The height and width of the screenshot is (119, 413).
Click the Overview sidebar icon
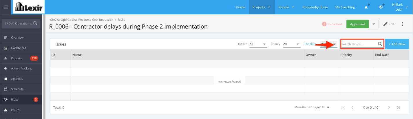(x=6, y=38)
